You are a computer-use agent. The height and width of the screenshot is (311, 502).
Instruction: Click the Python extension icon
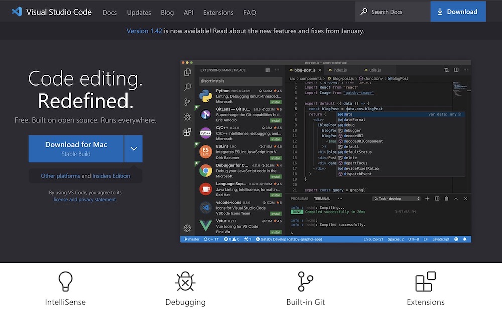pos(205,96)
